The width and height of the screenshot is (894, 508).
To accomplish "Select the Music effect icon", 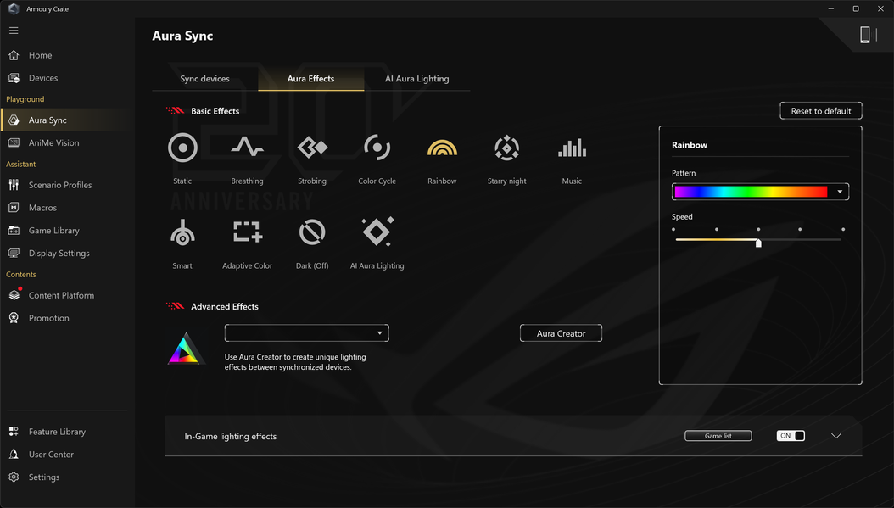I will (x=572, y=148).
